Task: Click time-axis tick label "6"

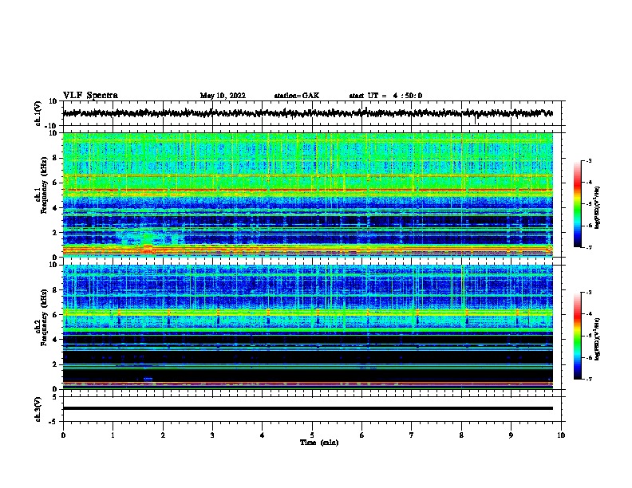Action: tap(361, 435)
